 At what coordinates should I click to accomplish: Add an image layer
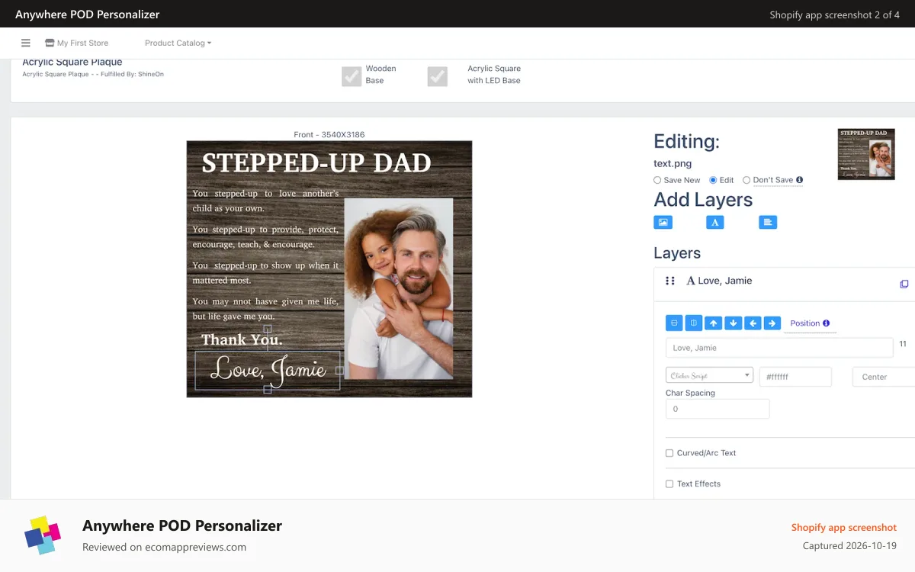pos(663,222)
